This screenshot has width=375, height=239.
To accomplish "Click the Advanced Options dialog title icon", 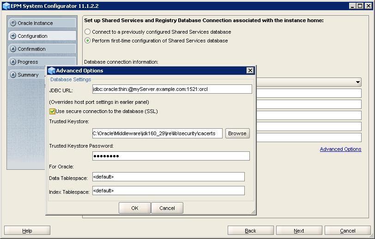I will (x=52, y=71).
